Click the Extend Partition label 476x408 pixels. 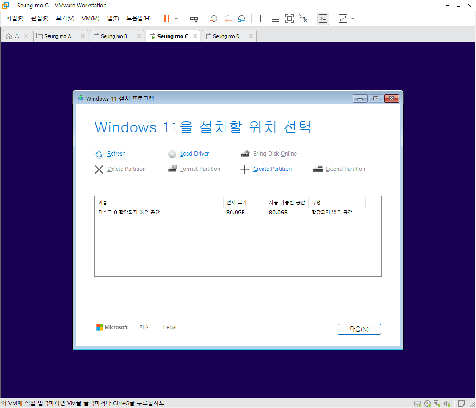click(345, 169)
